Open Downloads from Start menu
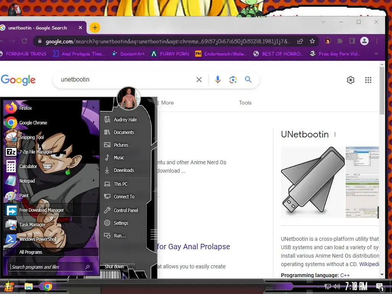The width and height of the screenshot is (392, 294). (124, 170)
